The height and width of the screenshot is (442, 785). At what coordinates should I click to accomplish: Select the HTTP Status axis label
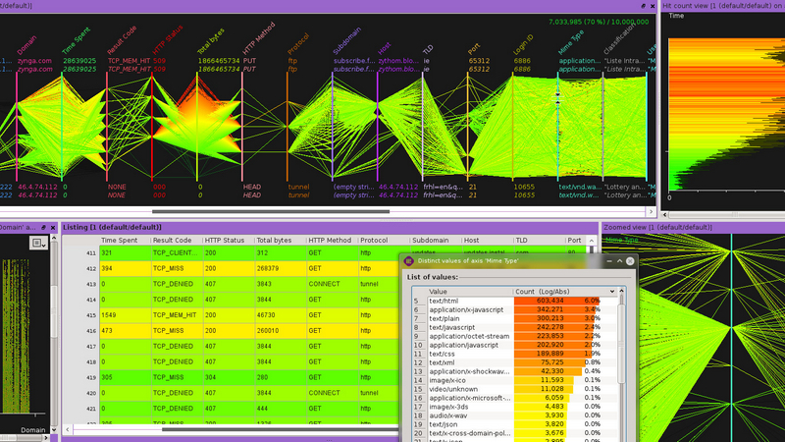tap(167, 40)
